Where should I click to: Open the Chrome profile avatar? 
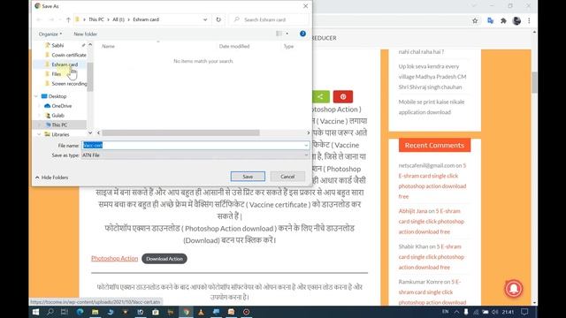(516, 21)
